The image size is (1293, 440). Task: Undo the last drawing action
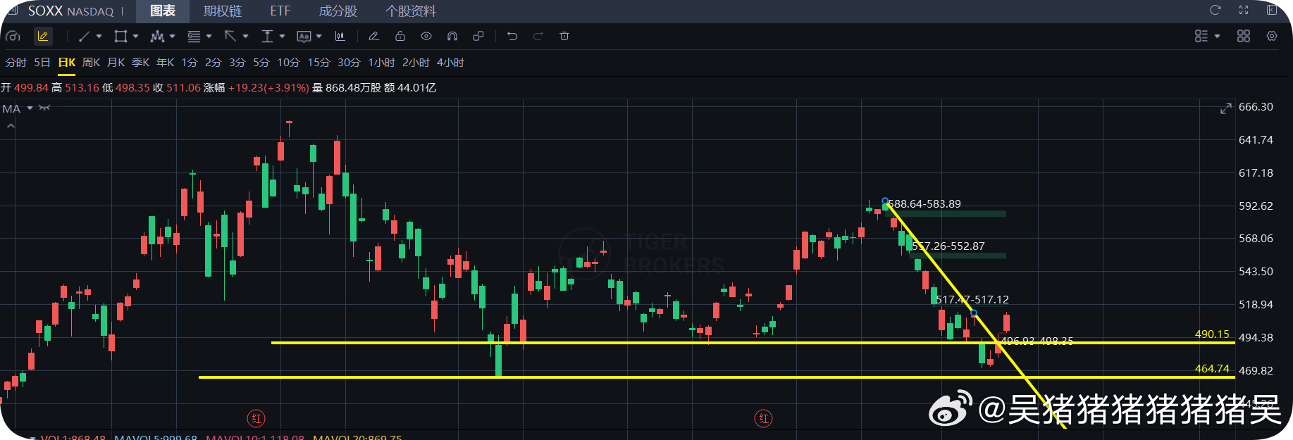(x=512, y=36)
